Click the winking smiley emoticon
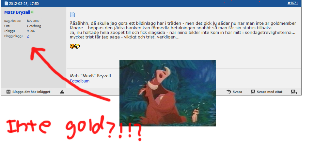Image resolution: width=329 pixels, height=146 pixels. (x=72, y=46)
